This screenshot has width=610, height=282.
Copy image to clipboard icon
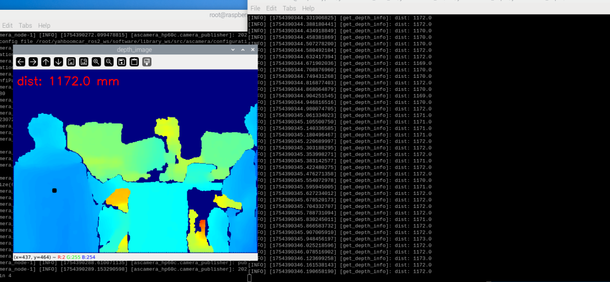pos(134,62)
